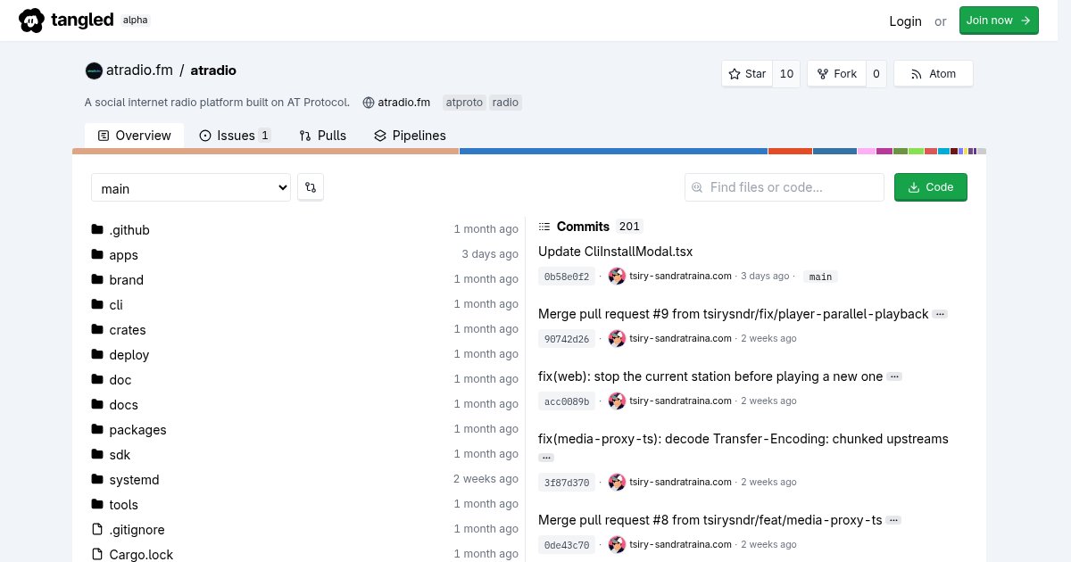Expand commit message for Merge pull request #8
The image size is (1071, 562).
click(893, 520)
